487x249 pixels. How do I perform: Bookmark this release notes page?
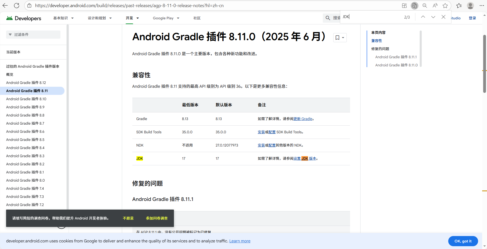[x=337, y=38]
